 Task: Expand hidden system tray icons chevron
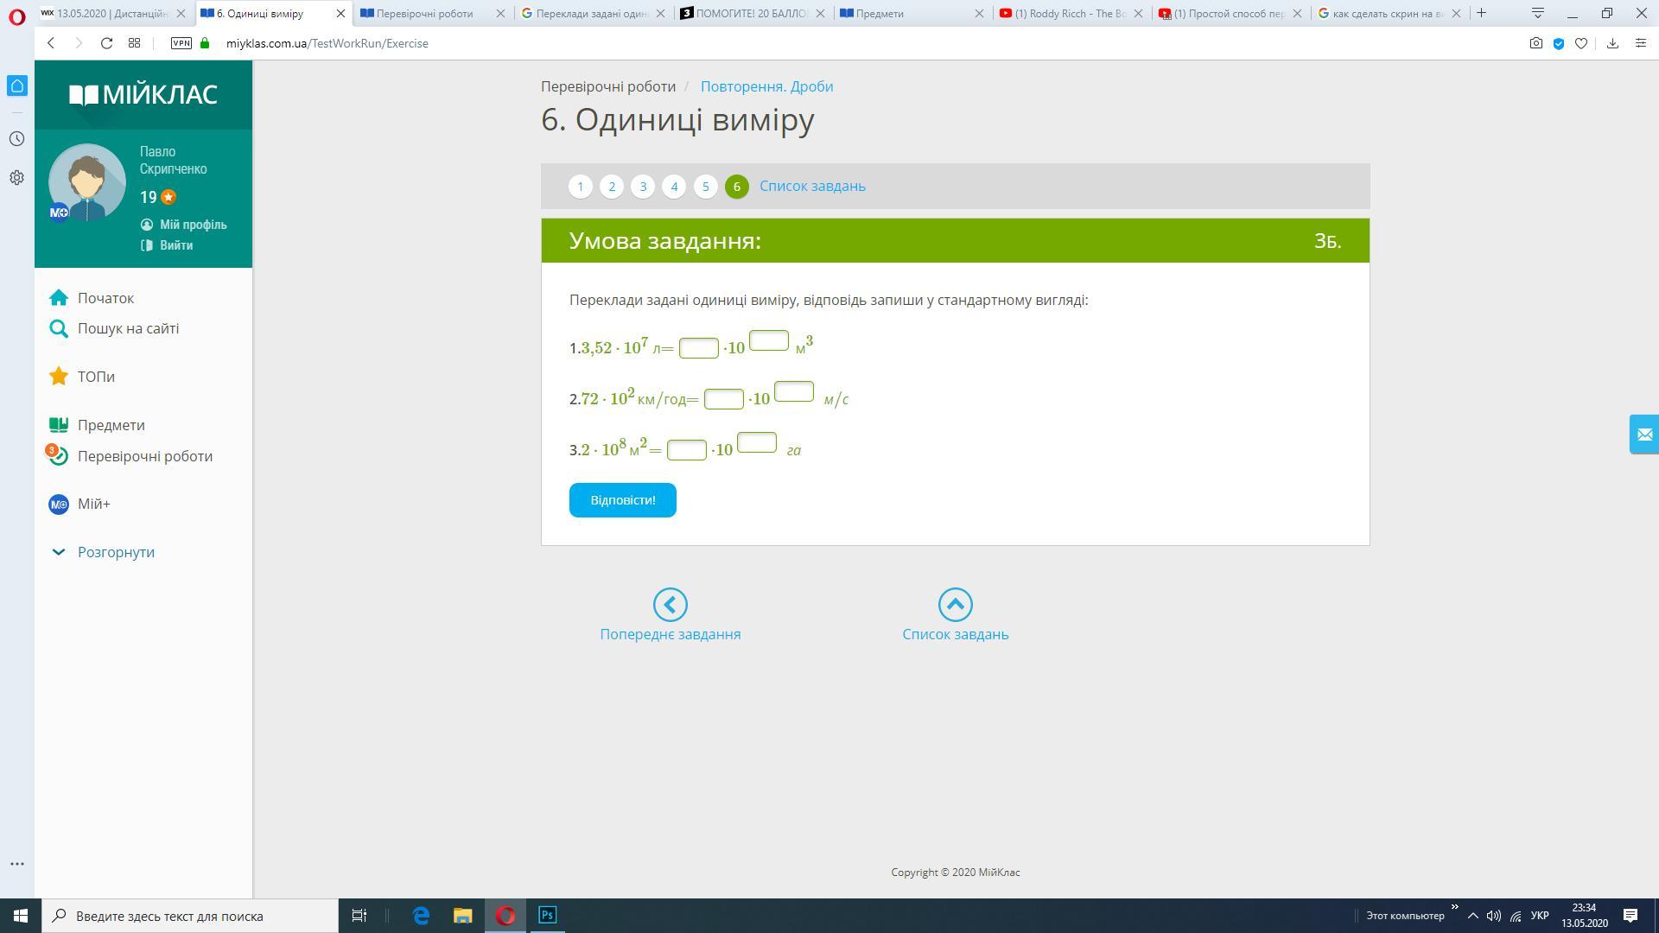click(1472, 916)
